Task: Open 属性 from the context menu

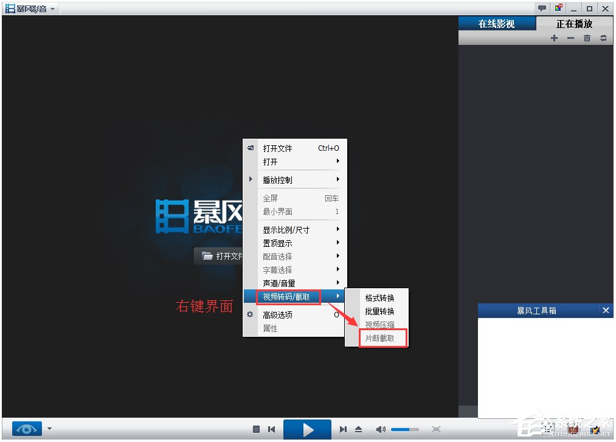Action: pos(295,328)
